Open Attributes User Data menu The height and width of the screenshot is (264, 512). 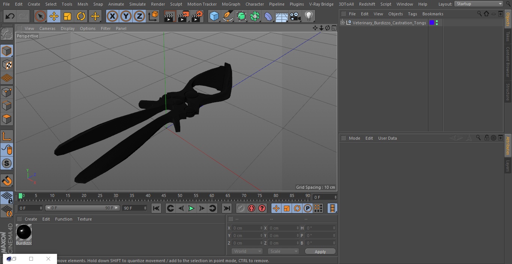pyautogui.click(x=387, y=138)
